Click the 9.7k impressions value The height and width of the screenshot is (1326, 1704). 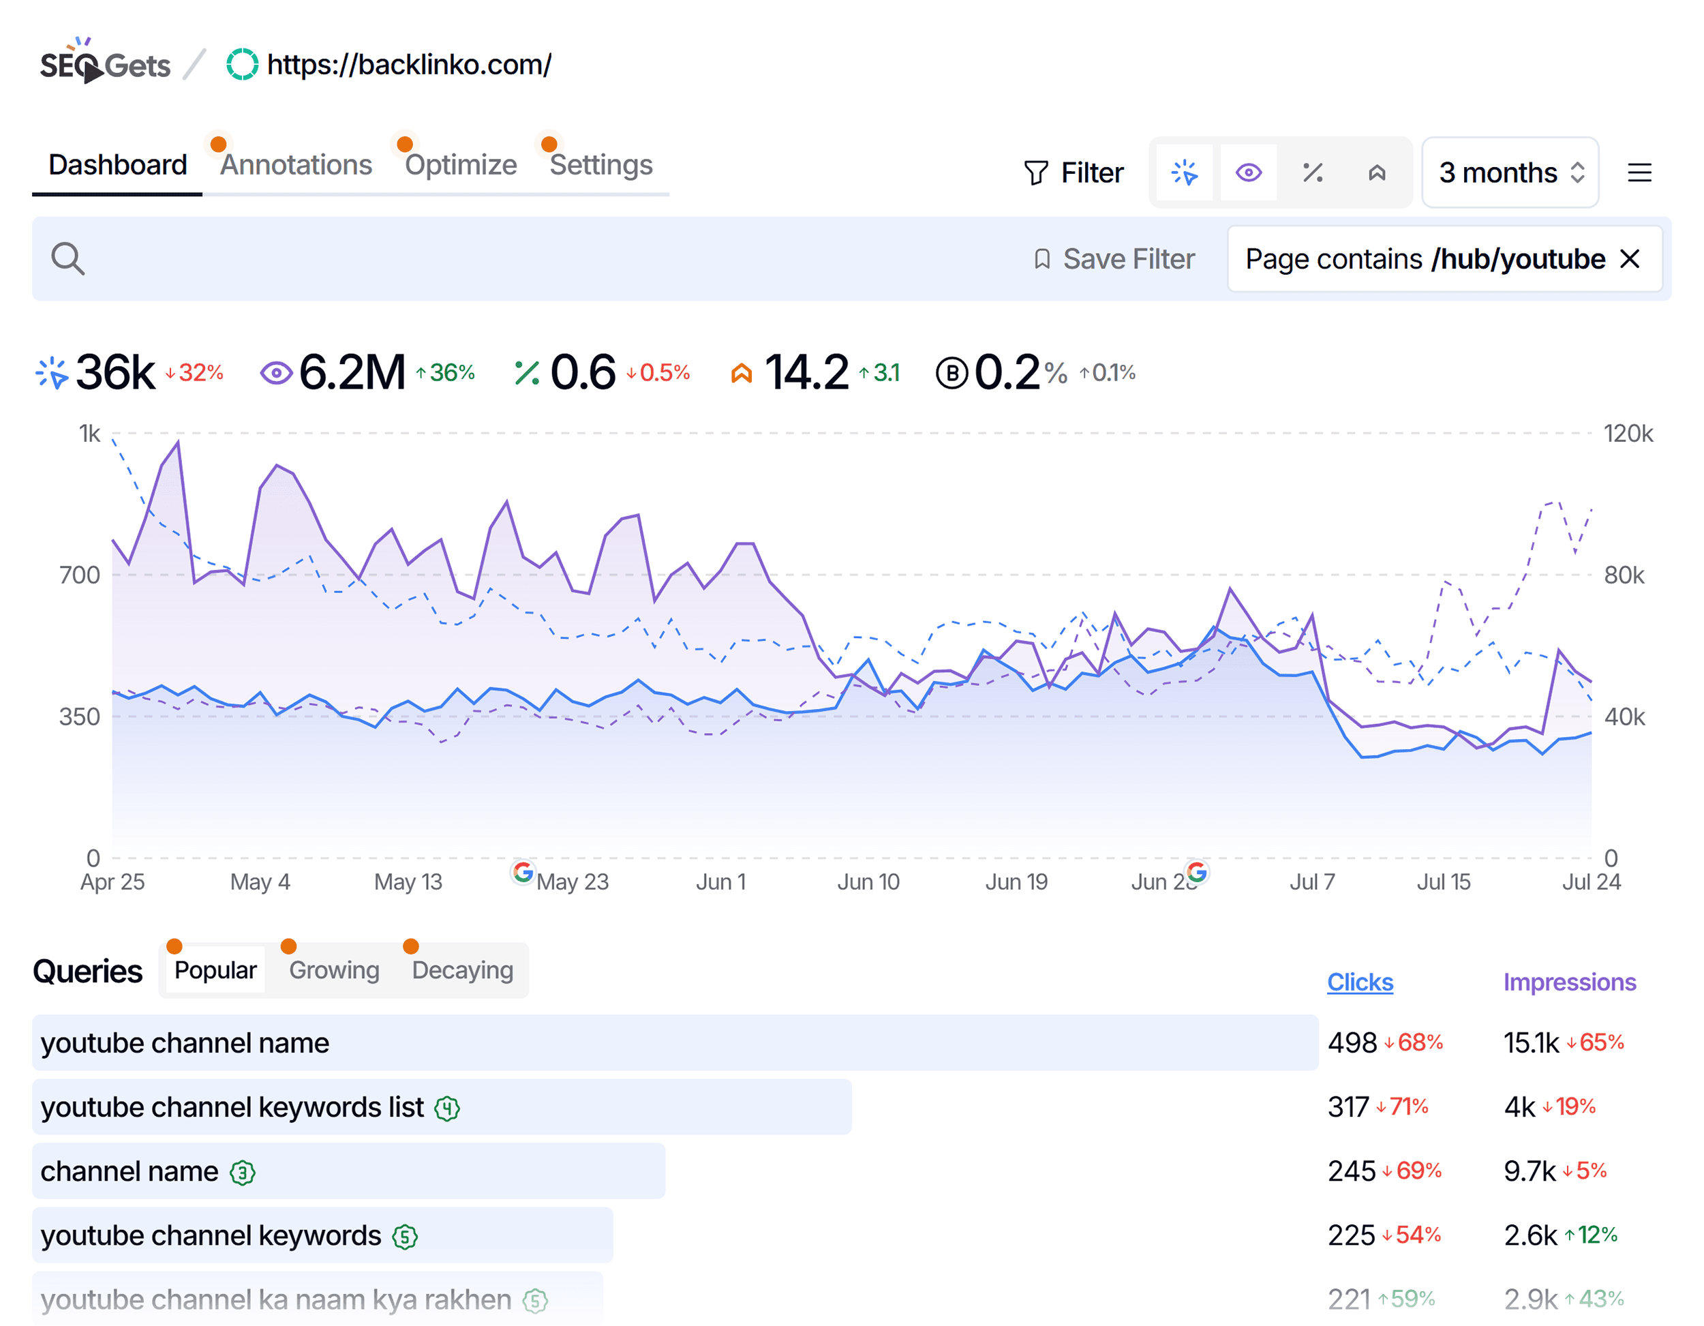pyautogui.click(x=1530, y=1171)
